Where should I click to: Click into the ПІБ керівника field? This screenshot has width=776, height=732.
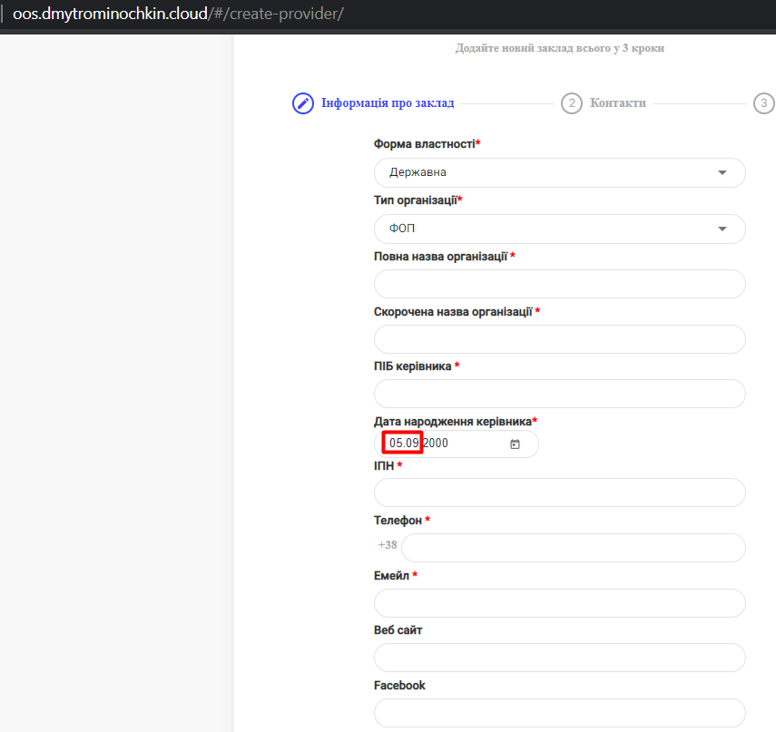[560, 394]
